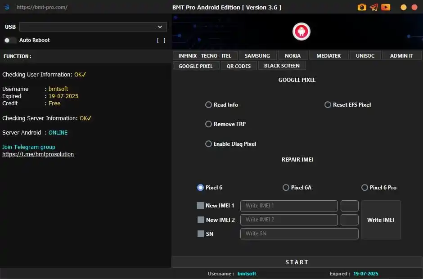Click the Write IMEI 1 input field
Image resolution: width=423 pixels, height=279 pixels.
click(289, 206)
